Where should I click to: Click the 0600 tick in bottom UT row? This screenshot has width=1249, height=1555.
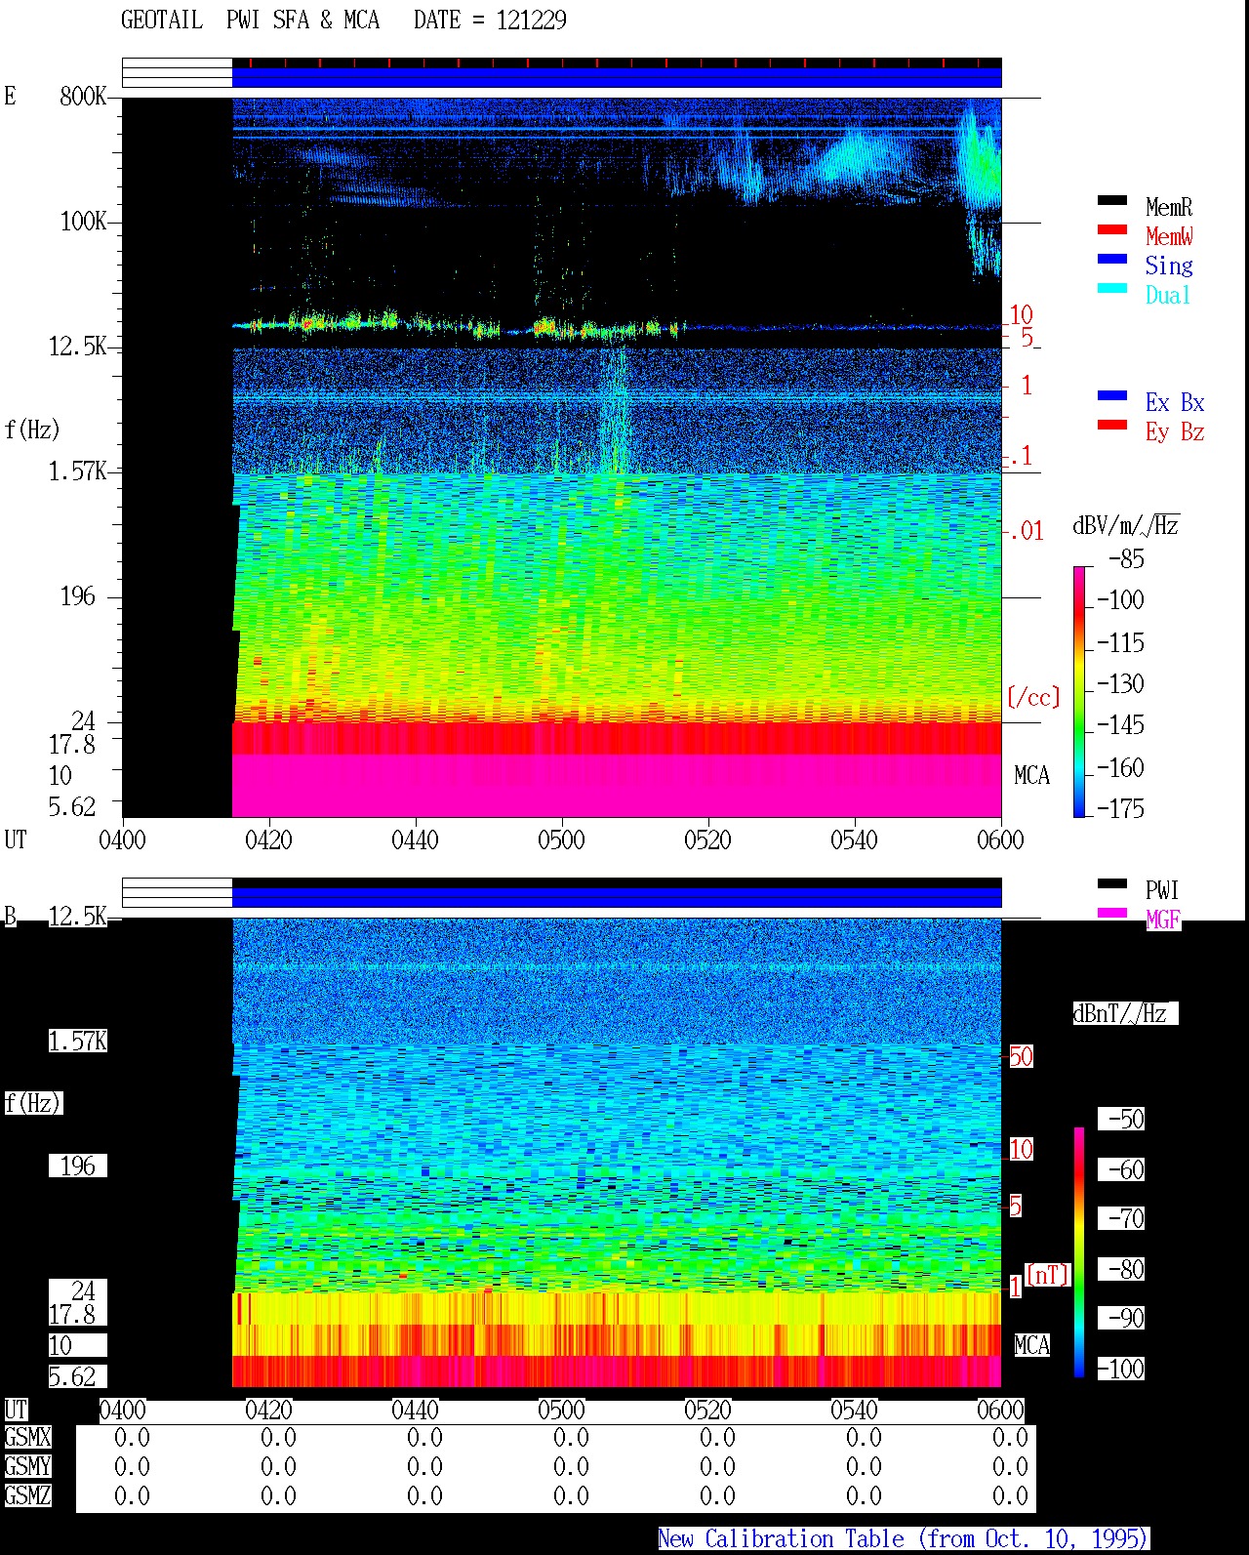(x=1000, y=1410)
